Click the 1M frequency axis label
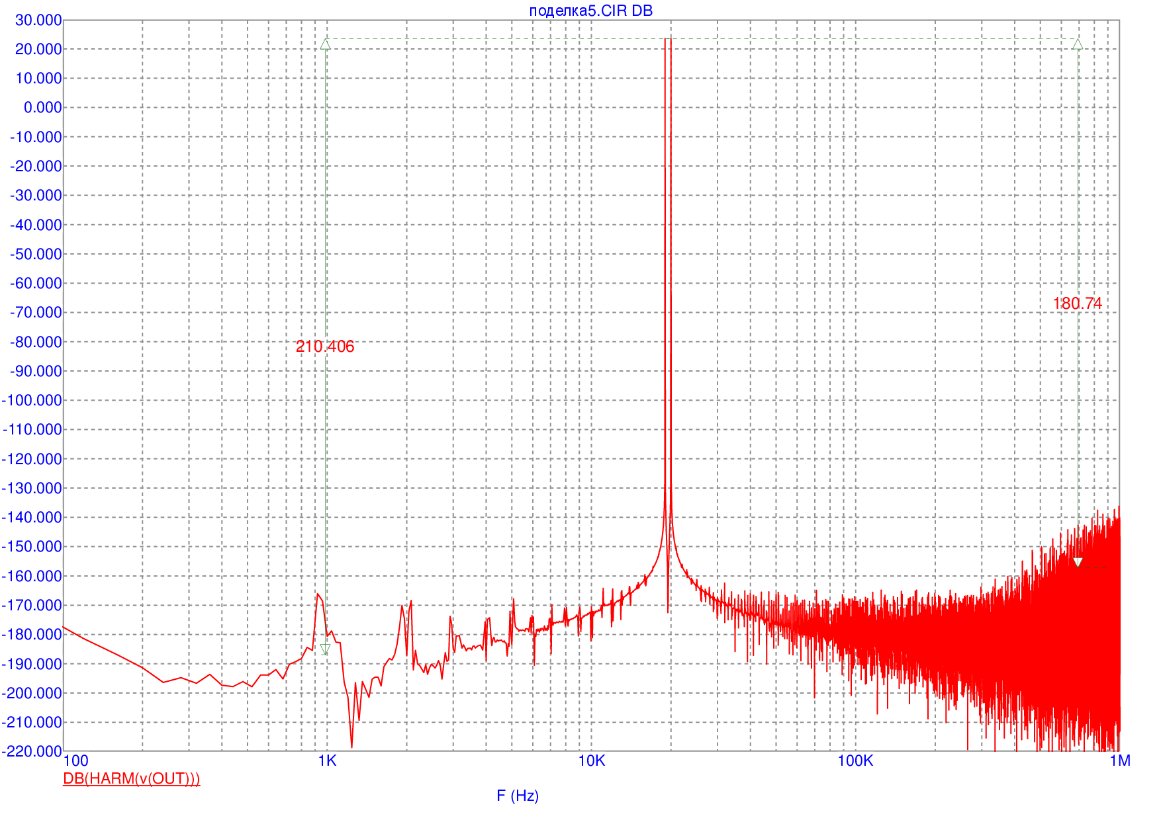 click(1120, 760)
